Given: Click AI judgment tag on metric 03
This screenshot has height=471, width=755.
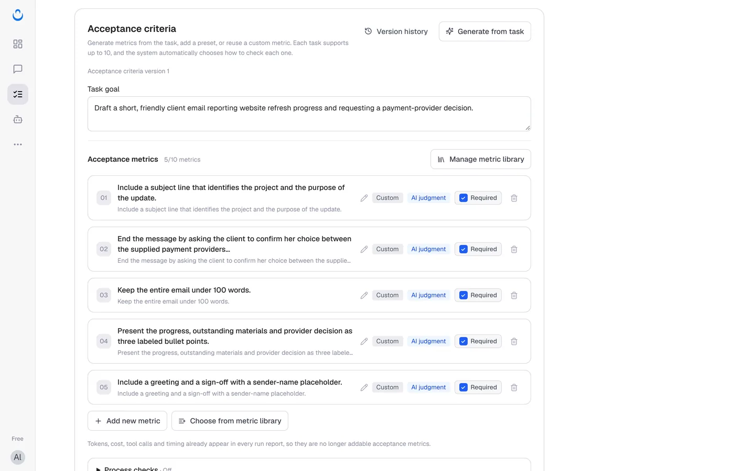Looking at the screenshot, I should tap(428, 295).
